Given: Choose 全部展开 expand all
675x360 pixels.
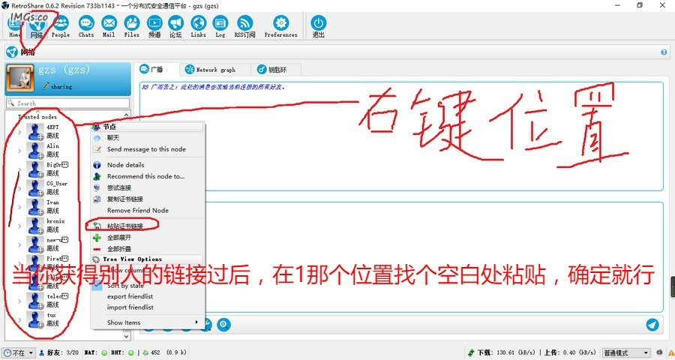Looking at the screenshot, I should pos(147,238).
